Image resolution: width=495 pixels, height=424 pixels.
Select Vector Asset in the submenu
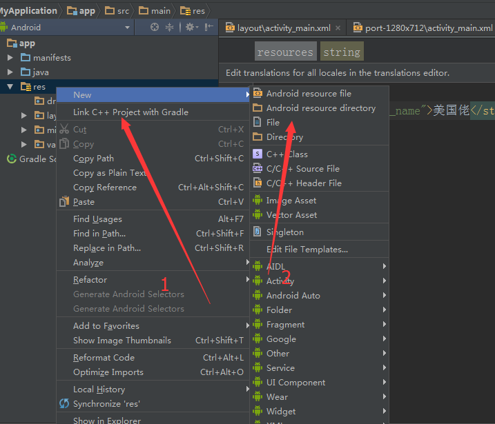(291, 214)
